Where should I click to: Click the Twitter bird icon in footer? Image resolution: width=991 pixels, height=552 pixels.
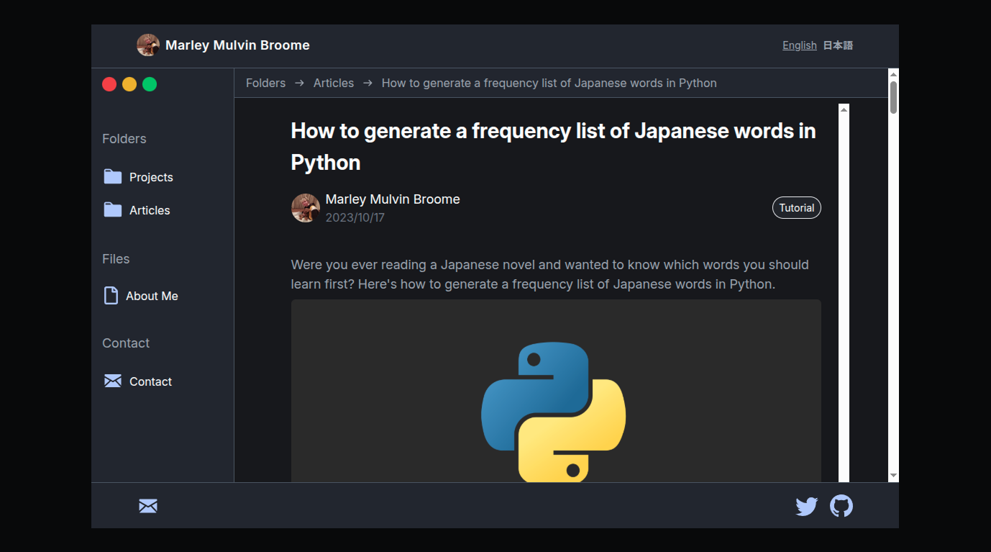point(806,507)
